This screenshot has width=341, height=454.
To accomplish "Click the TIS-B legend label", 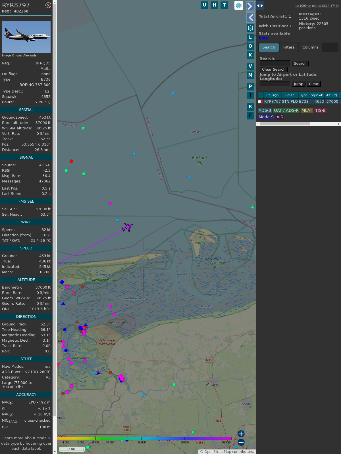I will 320,111.
